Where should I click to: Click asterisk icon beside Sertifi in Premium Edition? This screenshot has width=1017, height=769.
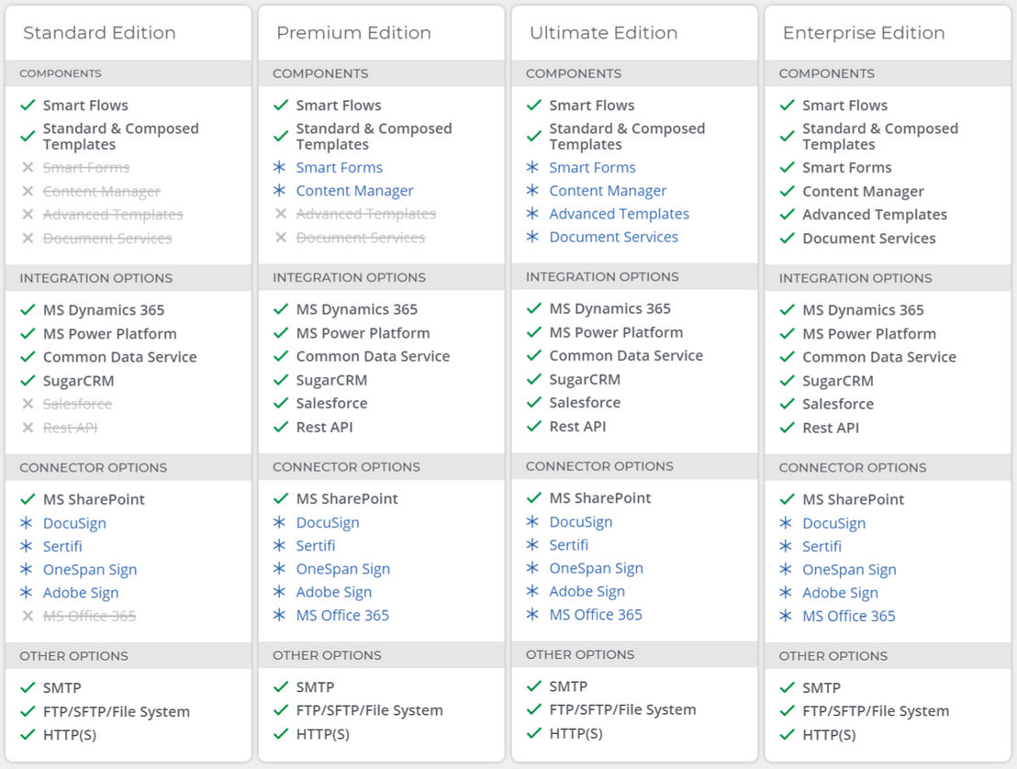[280, 545]
